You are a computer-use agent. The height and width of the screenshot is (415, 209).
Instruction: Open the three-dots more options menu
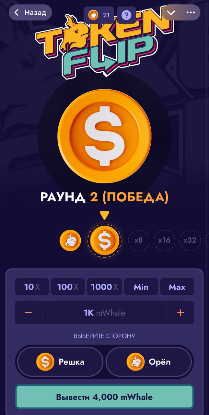[191, 12]
